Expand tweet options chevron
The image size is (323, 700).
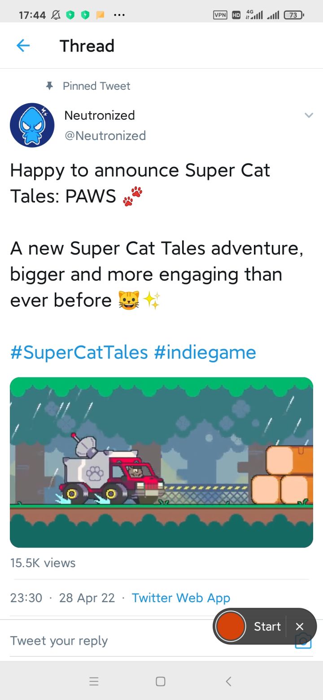click(309, 115)
